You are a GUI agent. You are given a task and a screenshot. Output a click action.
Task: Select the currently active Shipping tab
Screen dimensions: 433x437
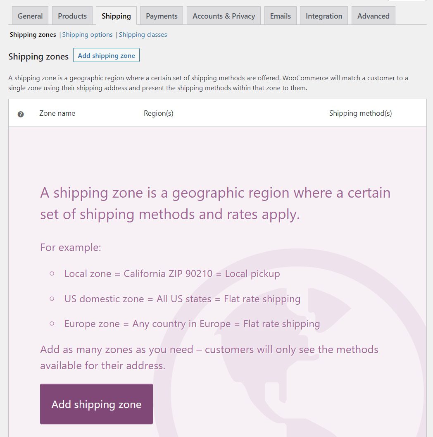tap(116, 15)
